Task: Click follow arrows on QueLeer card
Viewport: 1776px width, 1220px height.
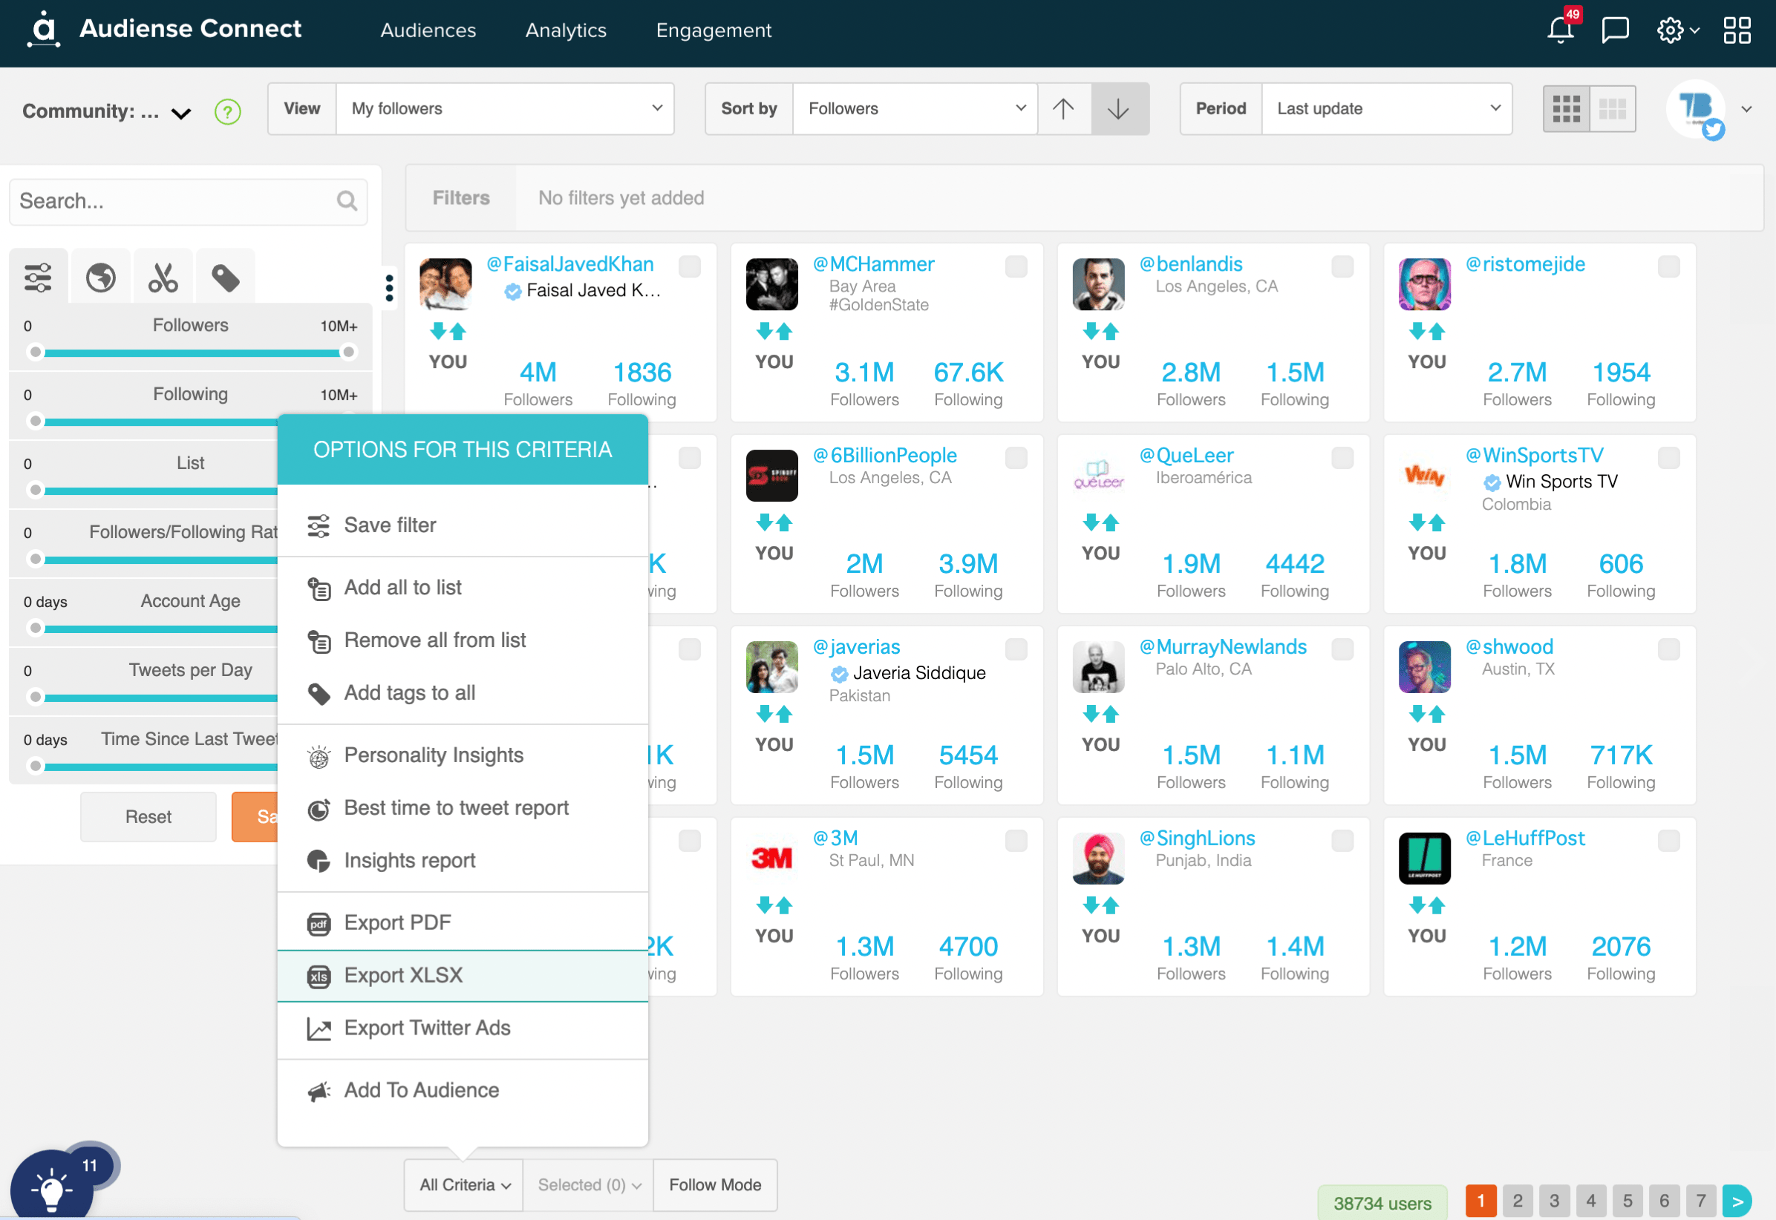Action: [x=1100, y=522]
